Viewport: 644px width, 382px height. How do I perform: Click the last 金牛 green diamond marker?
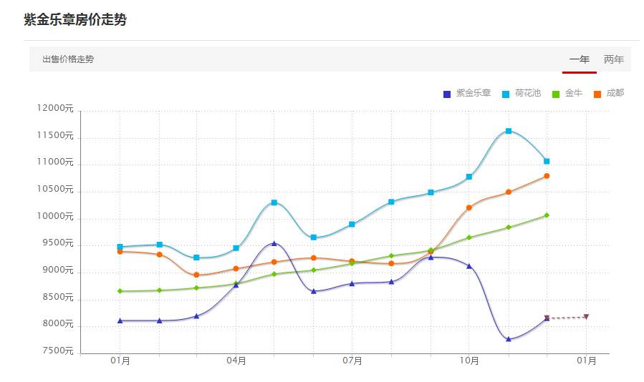click(x=547, y=215)
